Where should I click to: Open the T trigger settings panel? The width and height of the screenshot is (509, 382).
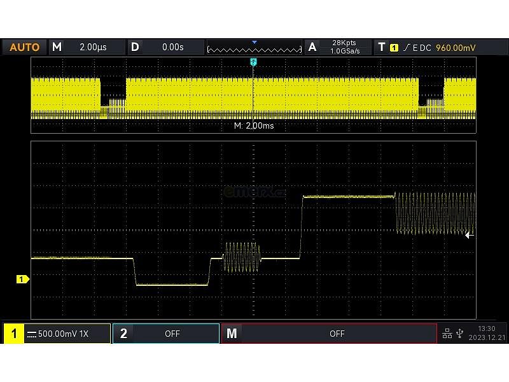381,47
